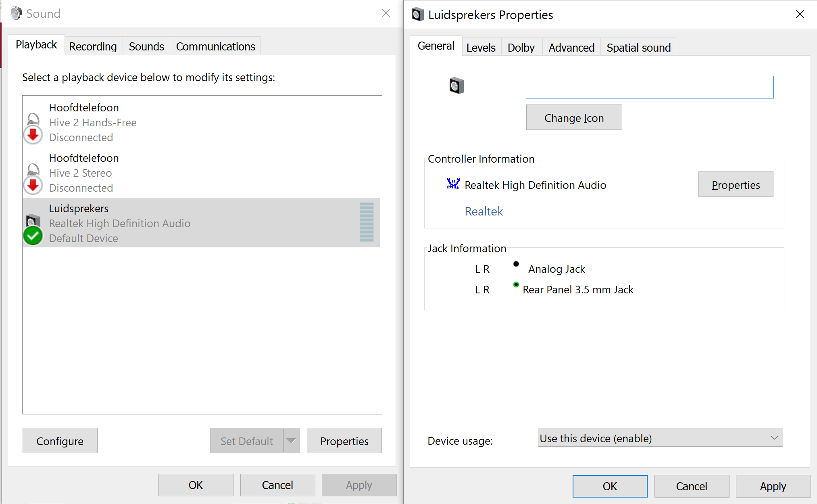Screen dimensions: 817x504
Task: Click the Sound window title speaker icon
Action: pos(16,13)
